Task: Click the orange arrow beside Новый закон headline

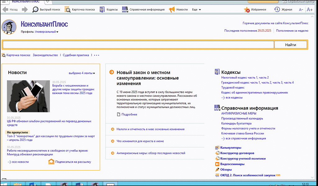Action: [x=111, y=72]
